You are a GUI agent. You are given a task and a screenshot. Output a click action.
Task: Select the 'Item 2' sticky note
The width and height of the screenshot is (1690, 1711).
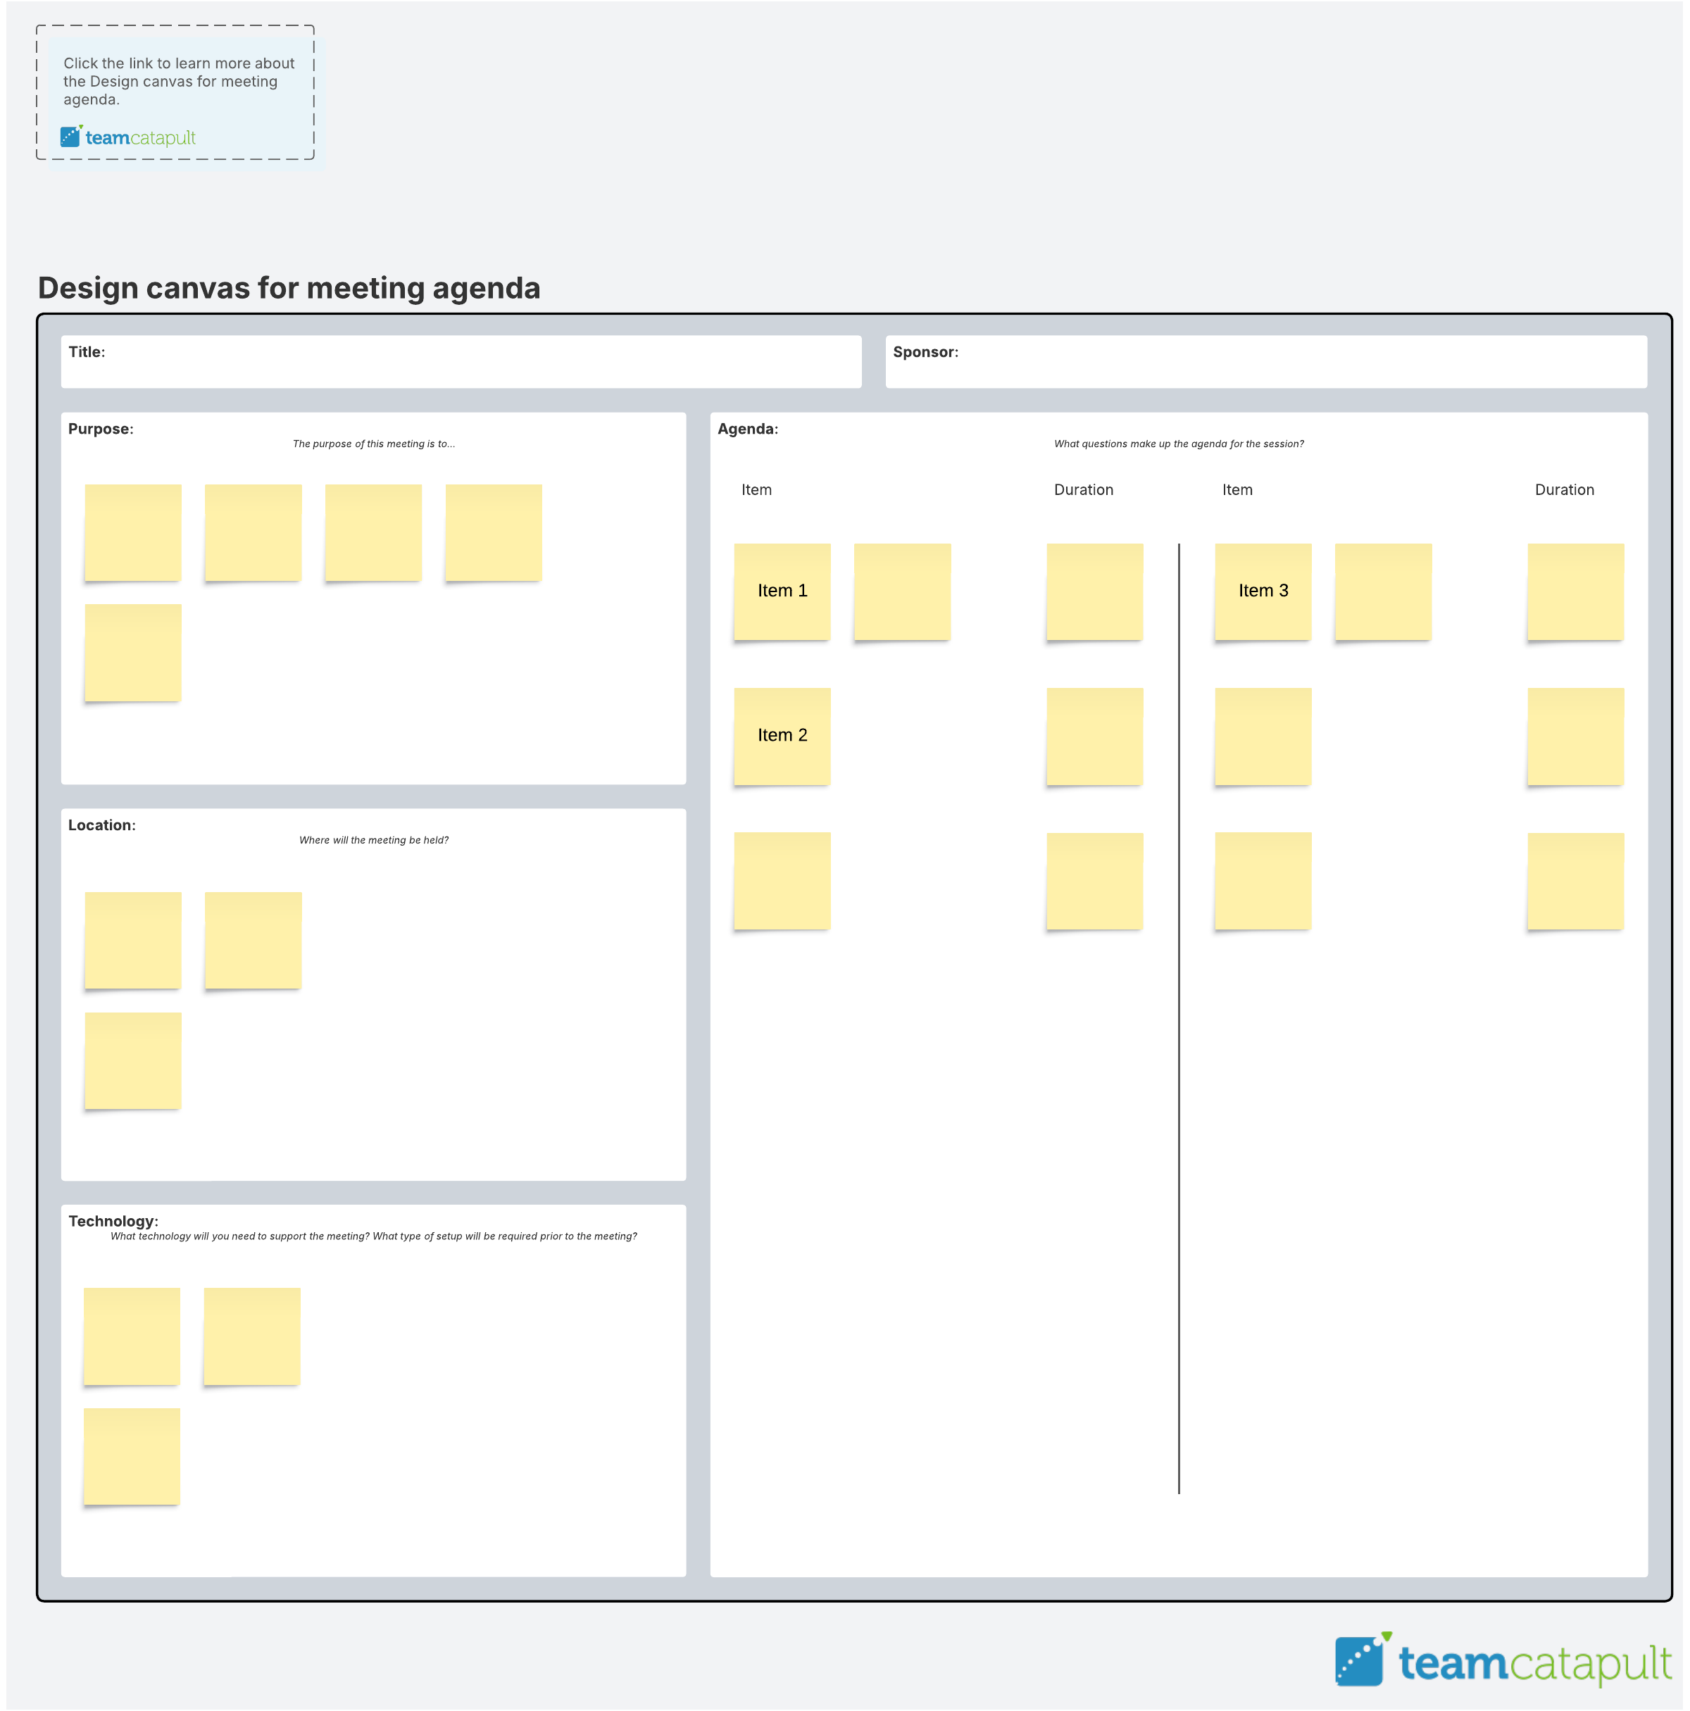[782, 735]
